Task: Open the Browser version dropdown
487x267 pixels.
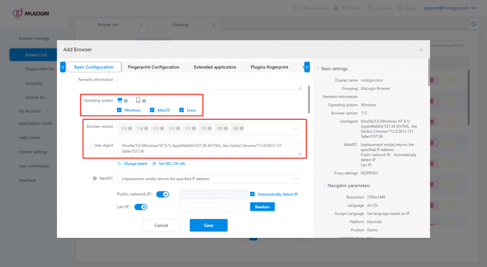Action: pyautogui.click(x=296, y=128)
